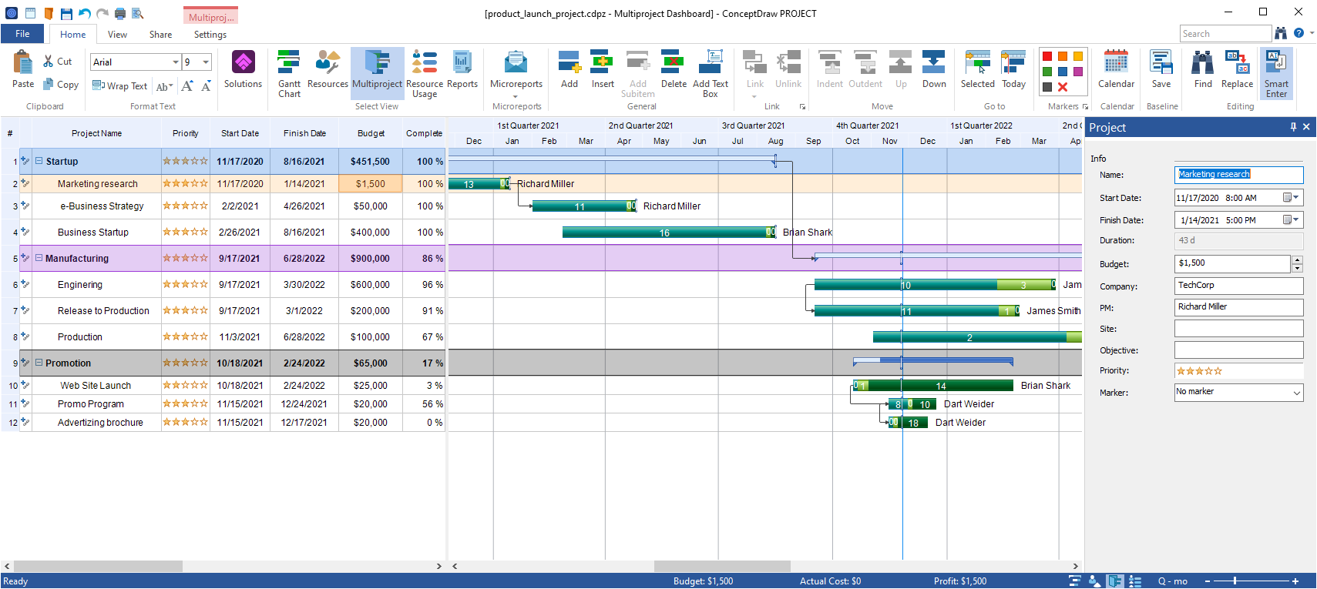Screen dimensions: 1317x589
Task: Switch to the View ribbon tab
Action: [x=117, y=34]
